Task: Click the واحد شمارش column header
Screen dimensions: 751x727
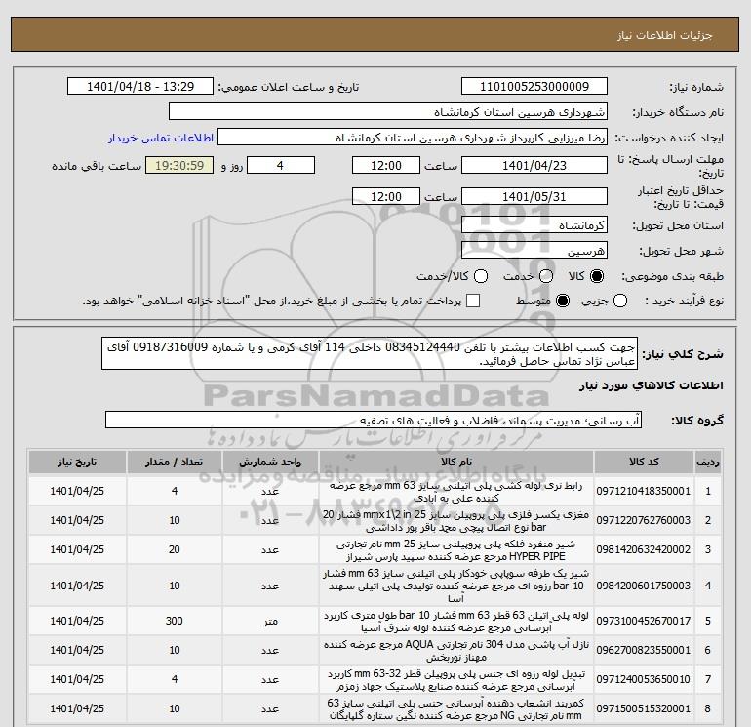Action: (270, 462)
